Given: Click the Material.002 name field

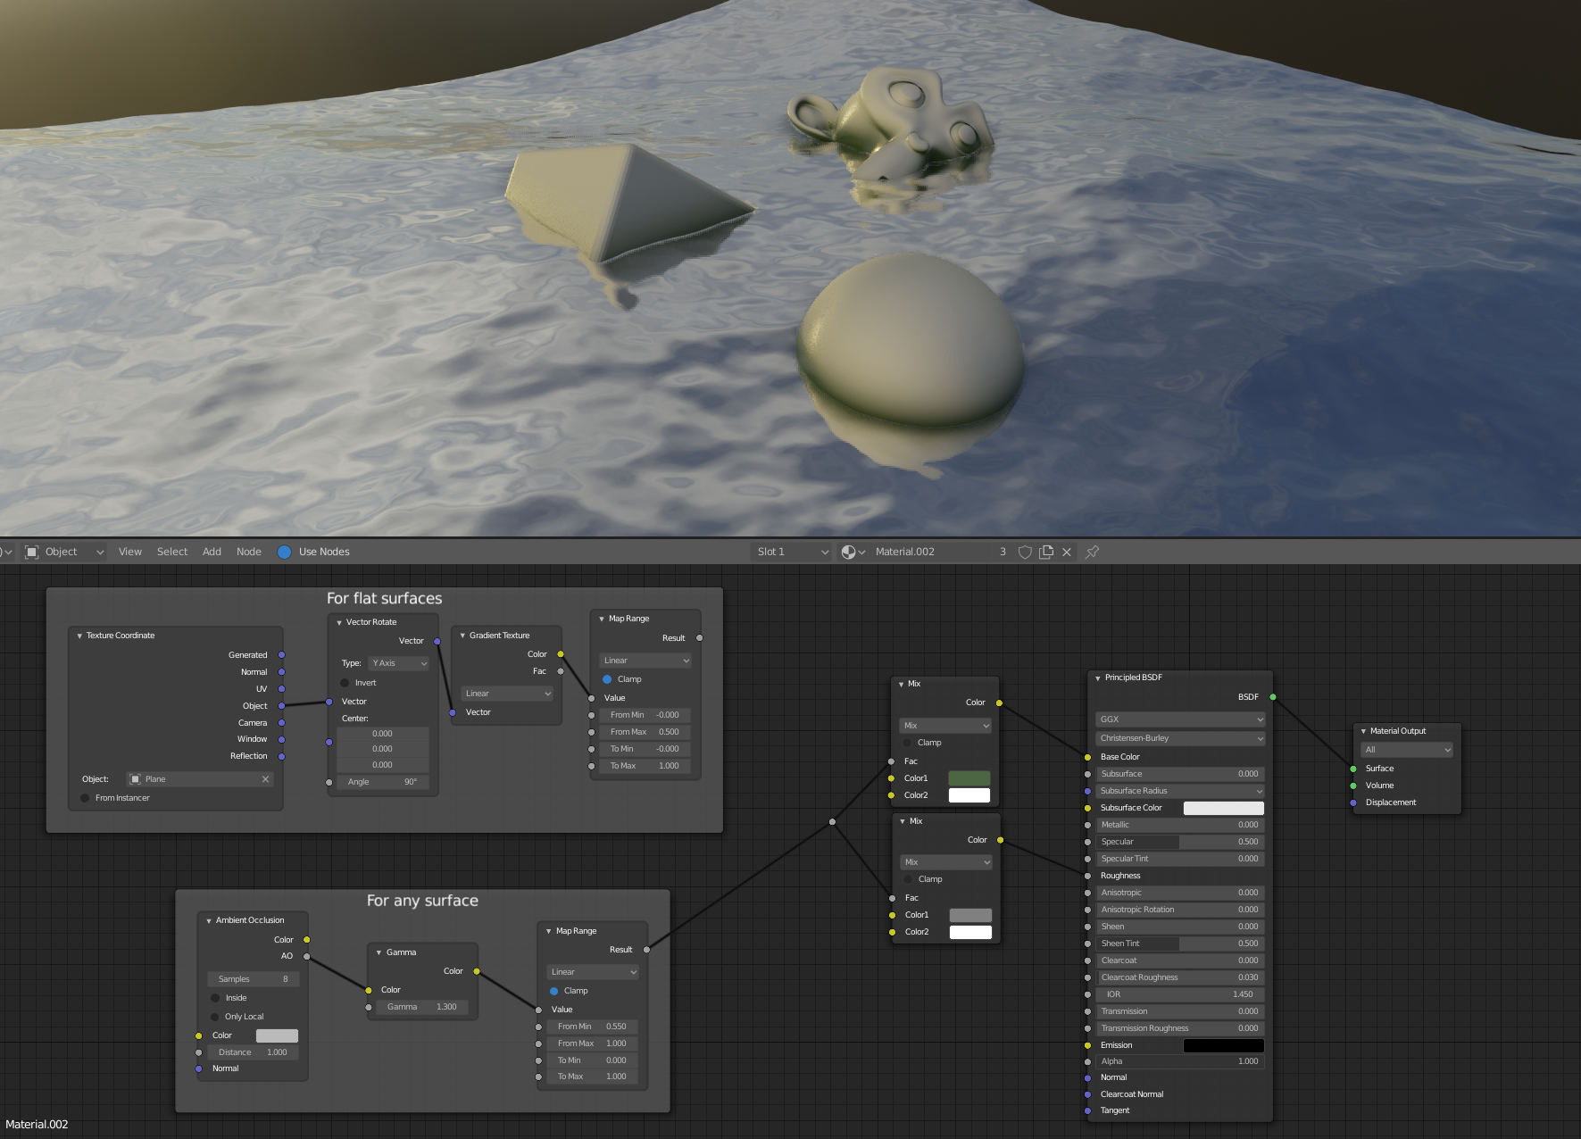Looking at the screenshot, I should tap(931, 552).
